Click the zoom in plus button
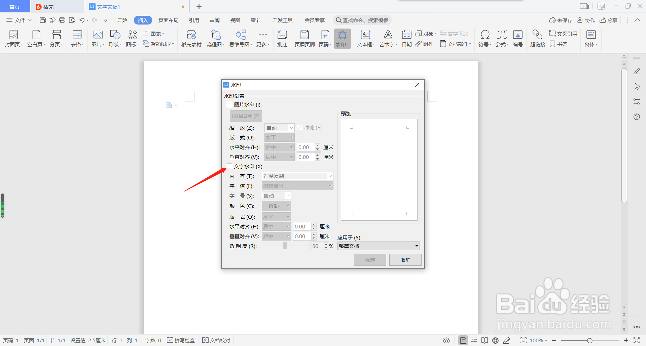The image size is (646, 346). pos(626,340)
